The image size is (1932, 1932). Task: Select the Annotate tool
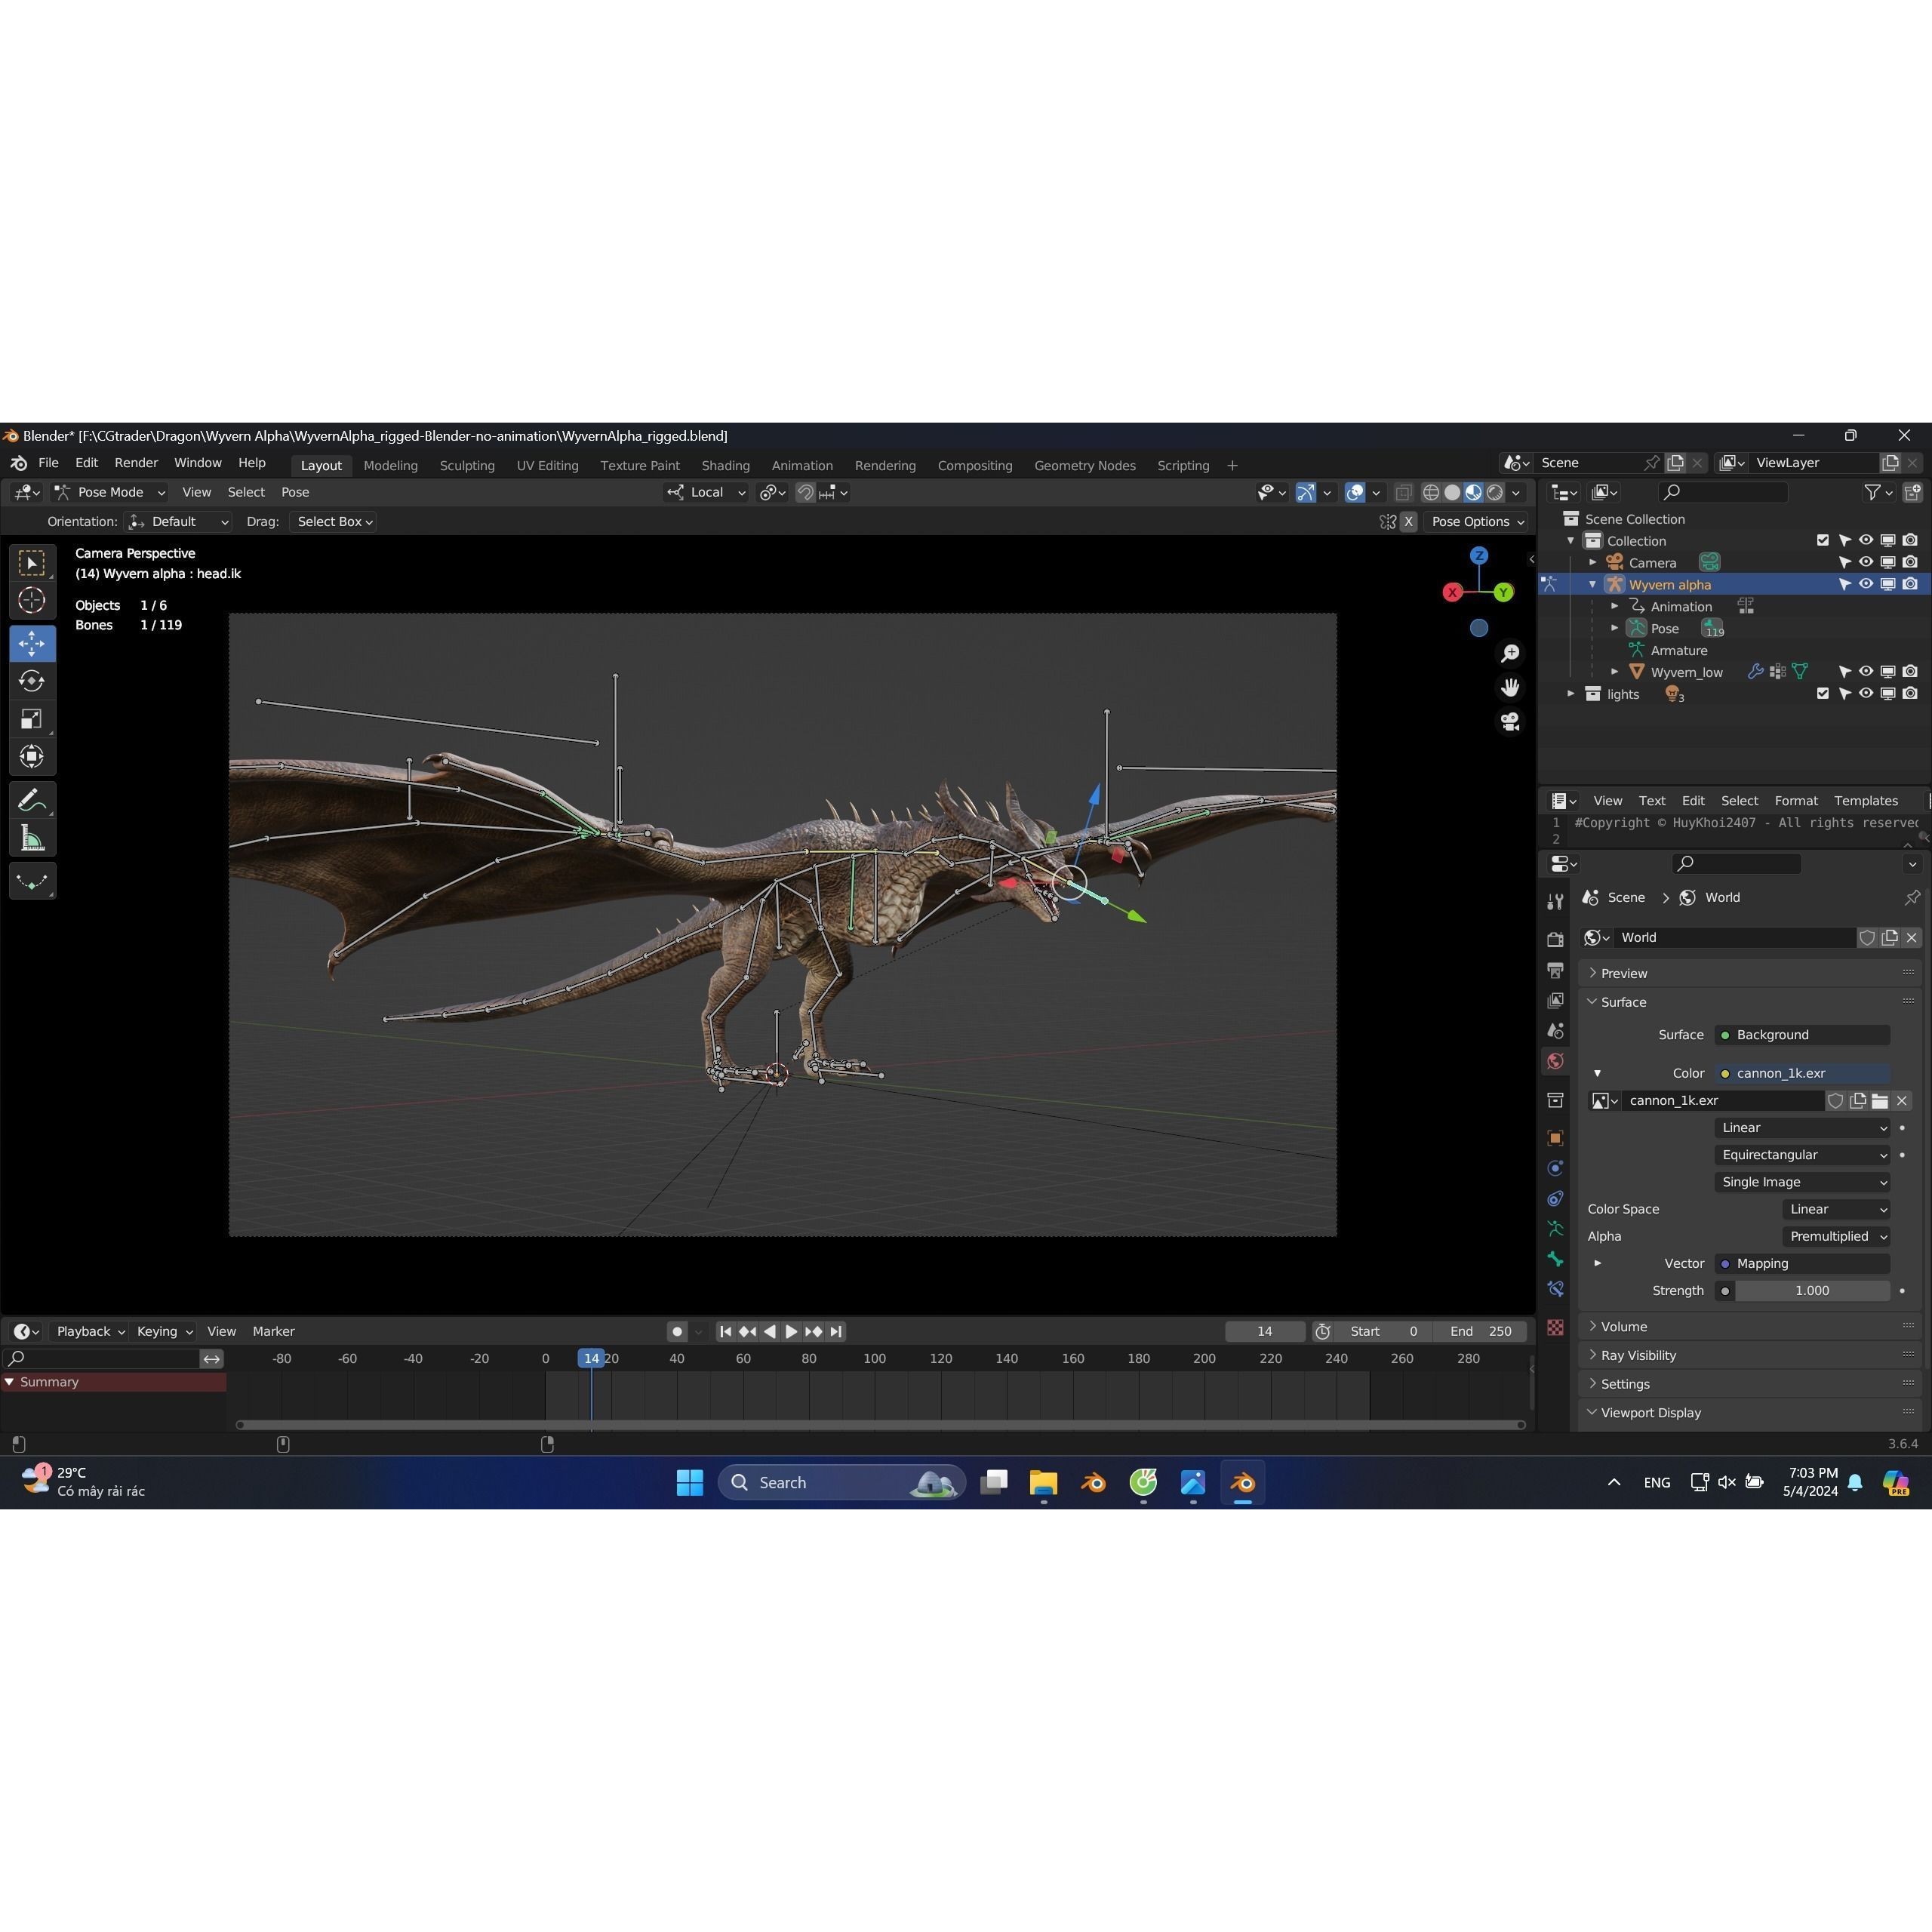32,800
